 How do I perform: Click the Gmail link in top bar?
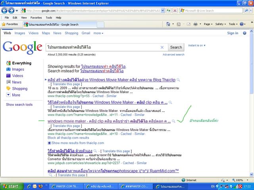[86, 33]
